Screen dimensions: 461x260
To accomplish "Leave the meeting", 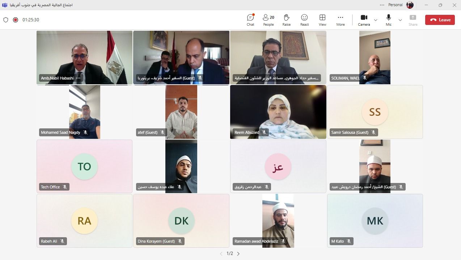I will [x=440, y=20].
